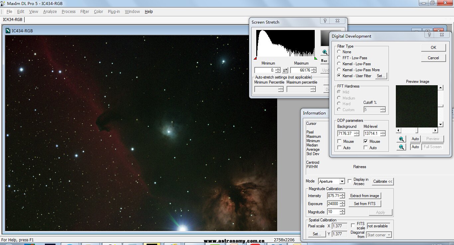The width and height of the screenshot is (454, 245).
Task: Zoom out the Digital Development preview
Action: pyautogui.click(x=401, y=147)
